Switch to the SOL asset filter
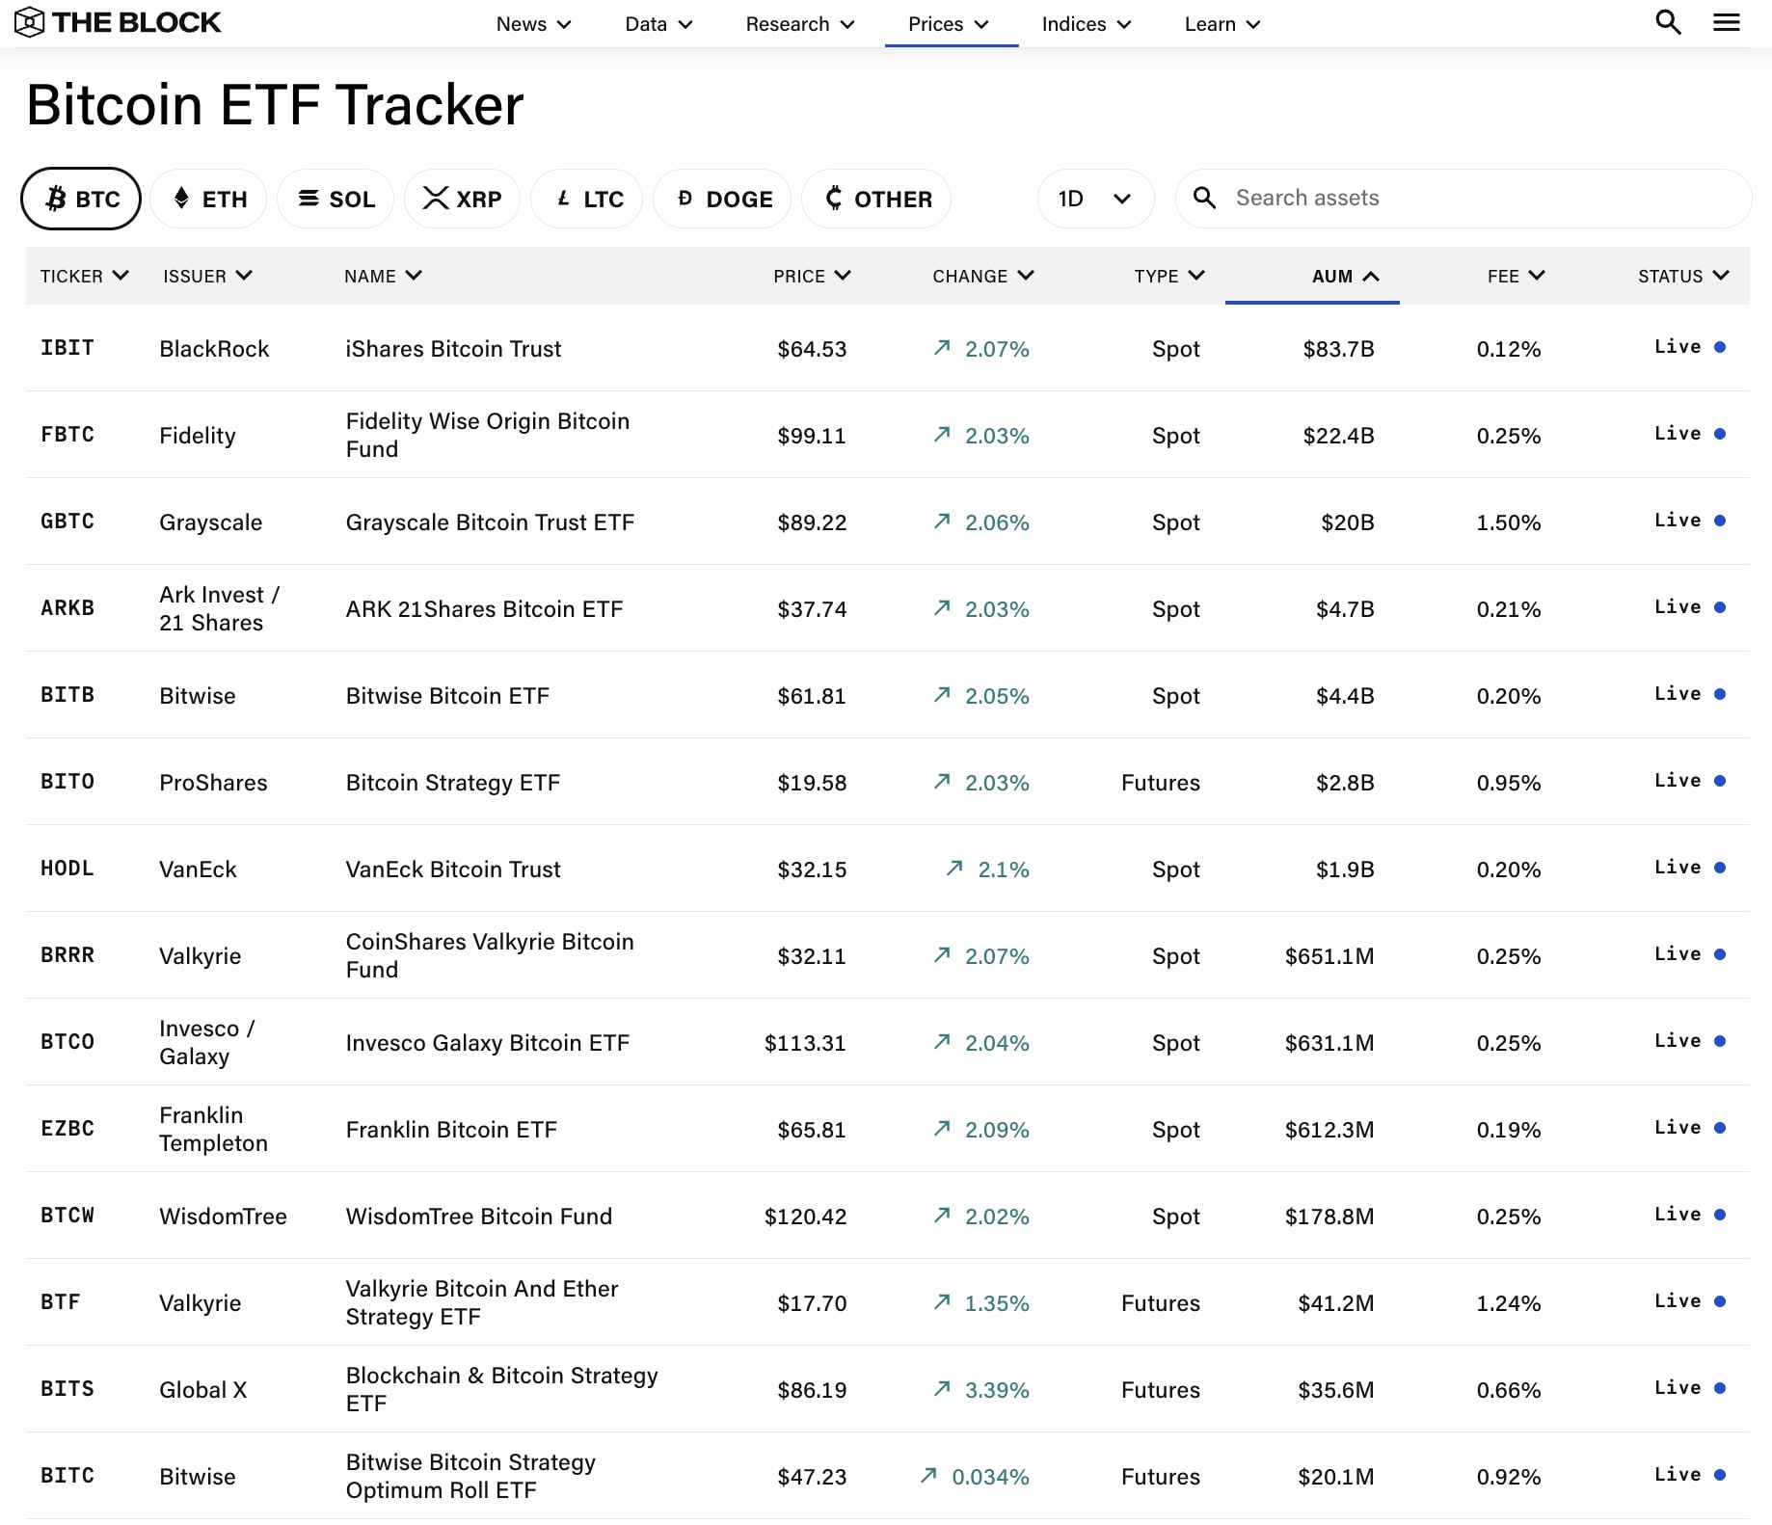This screenshot has width=1772, height=1525. pyautogui.click(x=336, y=199)
